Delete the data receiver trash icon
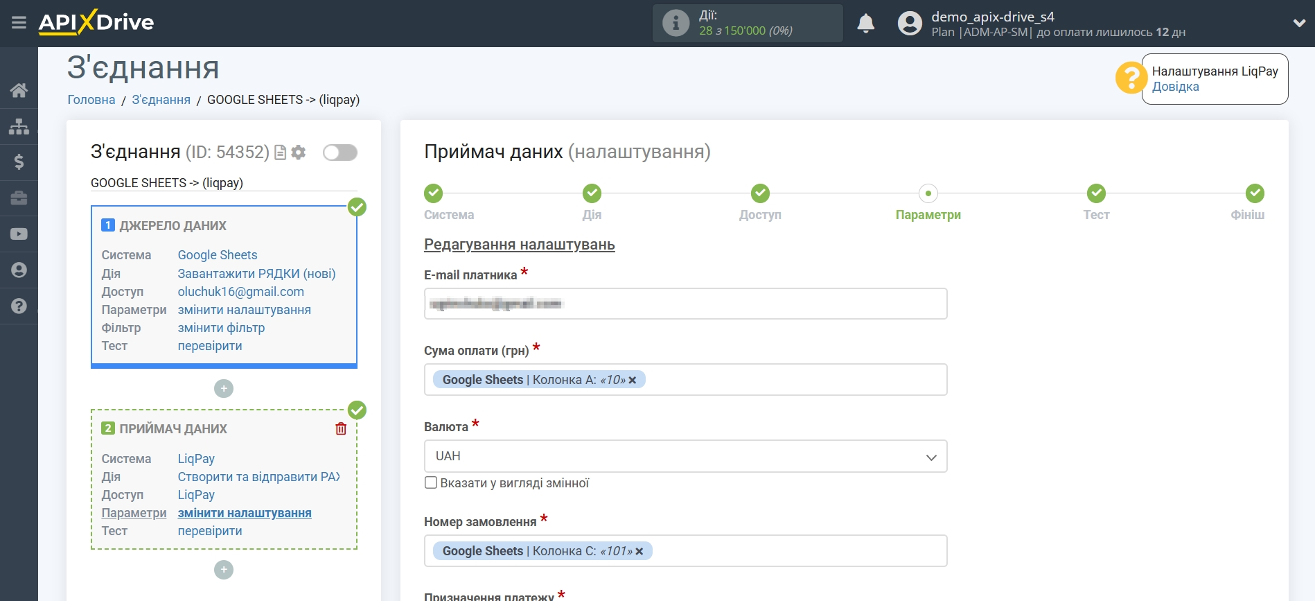The width and height of the screenshot is (1315, 601). (x=341, y=428)
